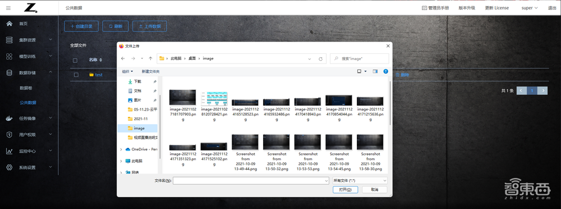Image resolution: width=561 pixels, height=209 pixels.
Task: Click the forward arrow in file dialog
Action: tap(133, 58)
